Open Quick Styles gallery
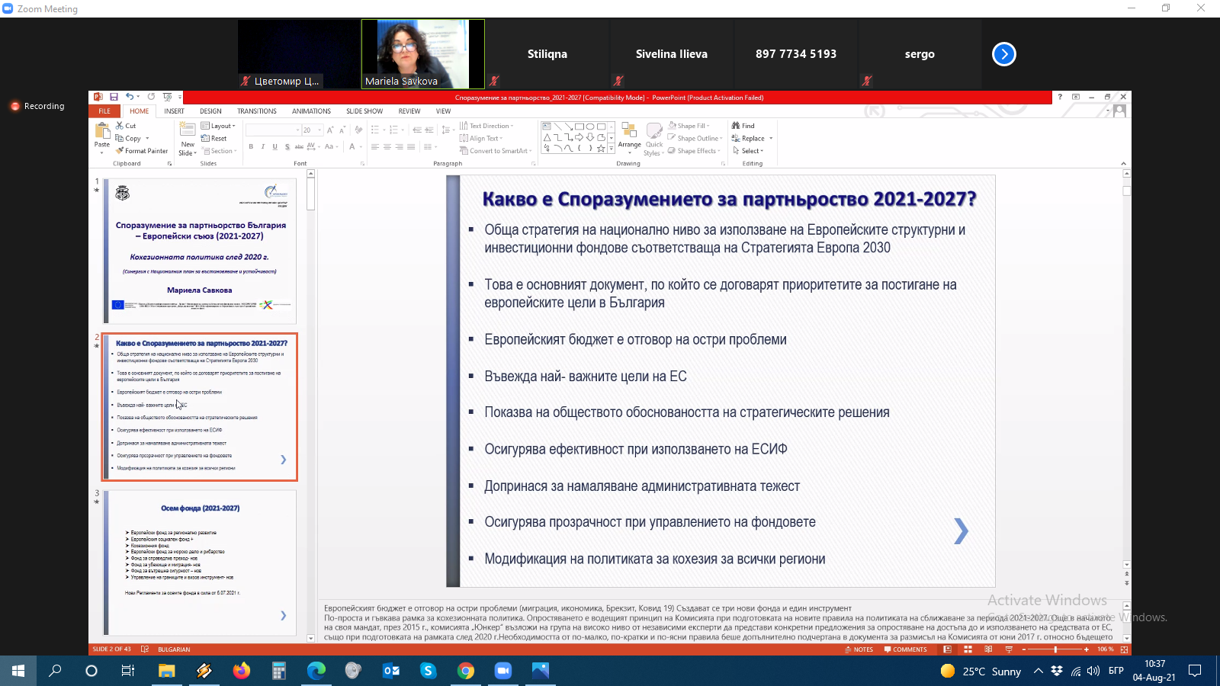Image resolution: width=1220 pixels, height=686 pixels. pyautogui.click(x=654, y=139)
